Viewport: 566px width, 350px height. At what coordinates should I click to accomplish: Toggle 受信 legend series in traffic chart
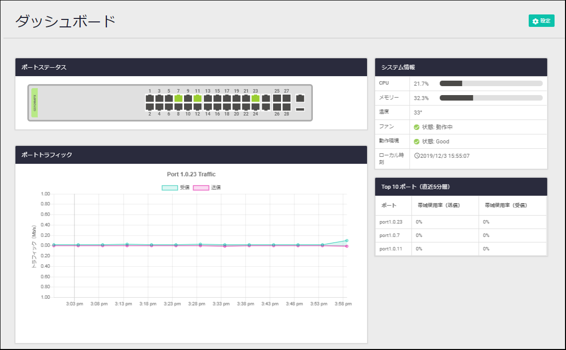tap(170, 188)
